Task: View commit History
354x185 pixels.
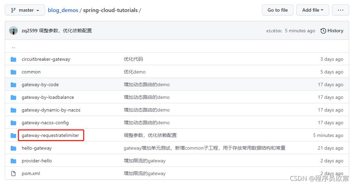Action: pyautogui.click(x=332, y=31)
